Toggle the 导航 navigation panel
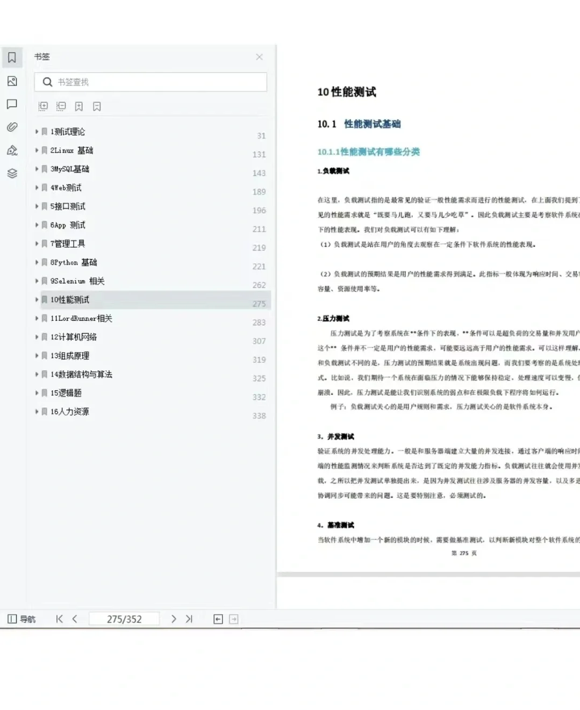The image size is (580, 710). [22, 619]
